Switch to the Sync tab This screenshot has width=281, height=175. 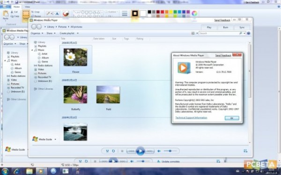coord(242,28)
